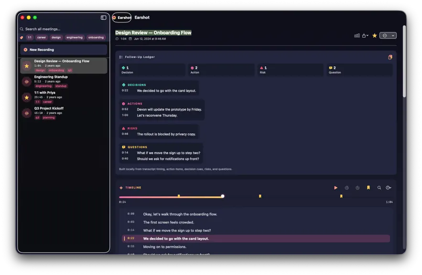
Task: Jump to the middle timeline bookmark marker
Action: pos(260,196)
